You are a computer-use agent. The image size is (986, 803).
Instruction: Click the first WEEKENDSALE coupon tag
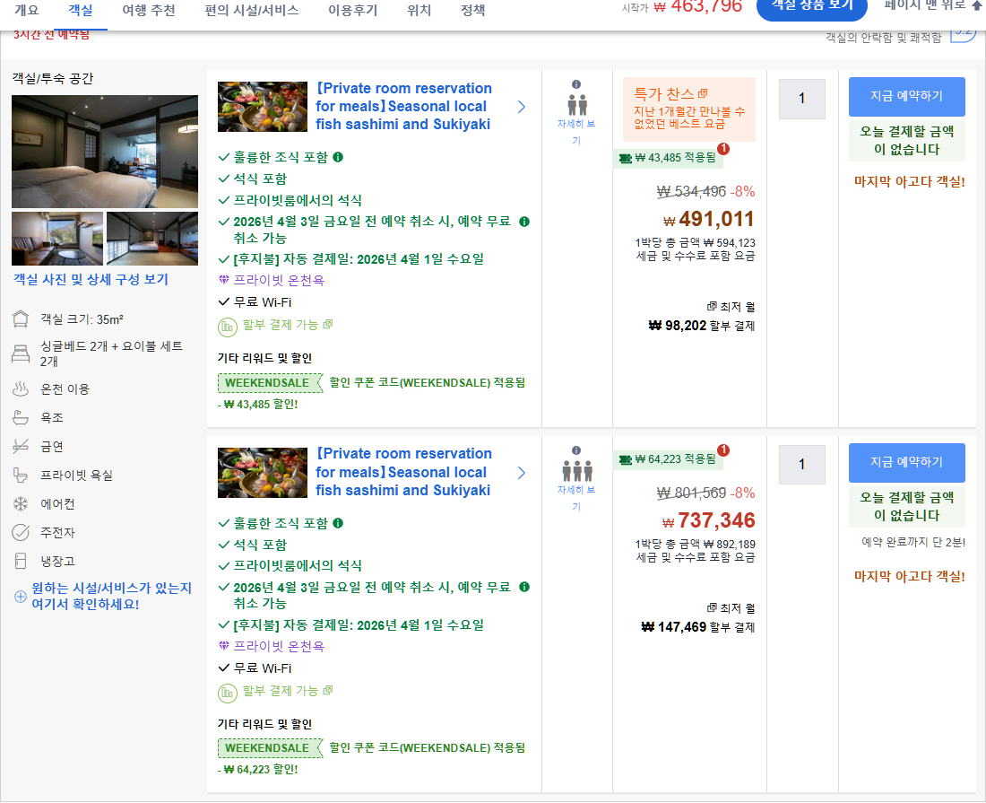click(x=270, y=382)
